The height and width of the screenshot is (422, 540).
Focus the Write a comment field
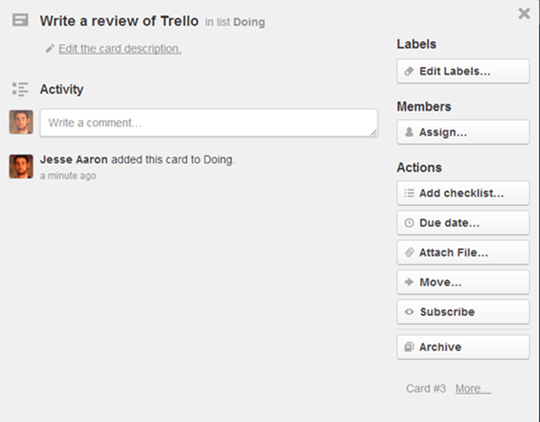point(209,123)
